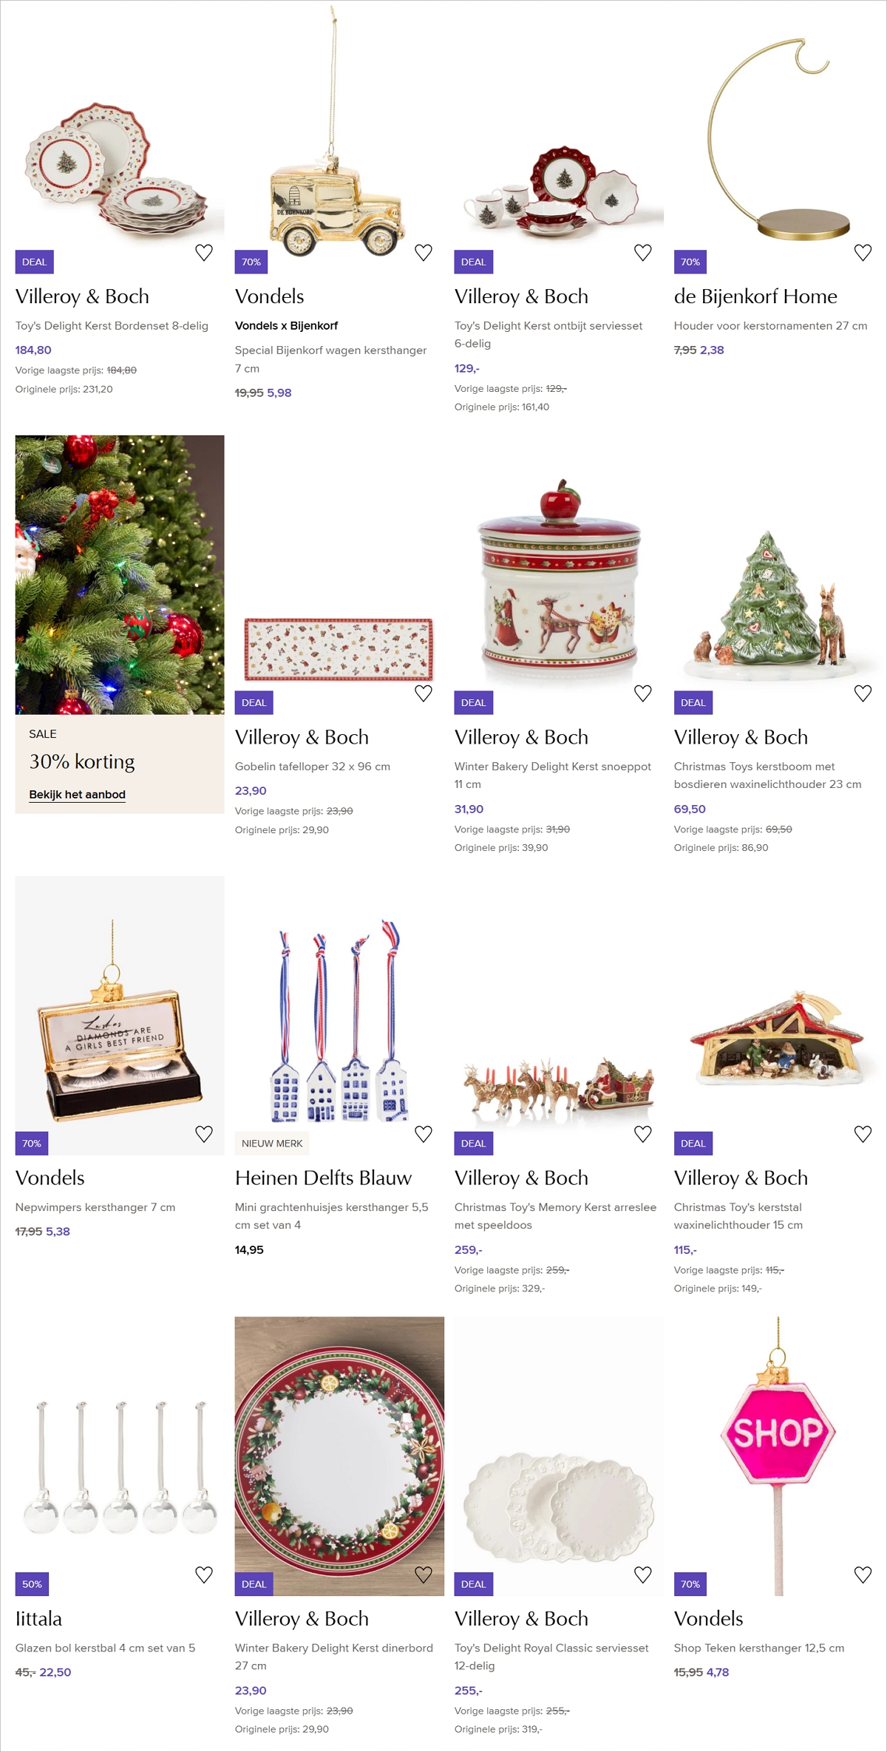Screen dimensions: 887x1752
Task: Save Iittala Glazen bol kerstbal to favorites
Action: pos(204,1575)
